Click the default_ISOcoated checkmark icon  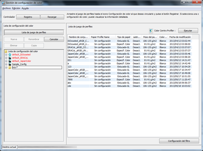pyautogui.click(x=10, y=55)
